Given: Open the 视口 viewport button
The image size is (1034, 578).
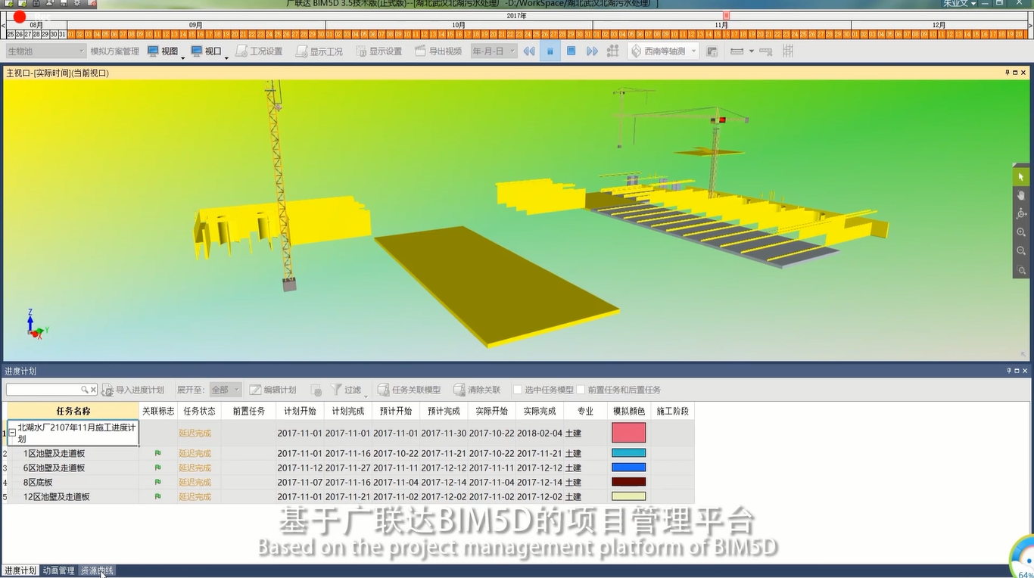Looking at the screenshot, I should click(x=206, y=51).
